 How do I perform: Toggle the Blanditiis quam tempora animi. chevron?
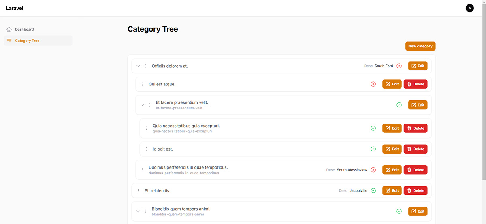pos(138,211)
